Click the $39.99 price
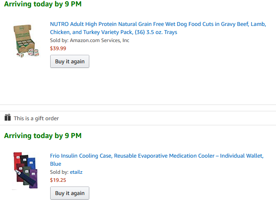Screen dimensions: 276x212 coord(58,48)
